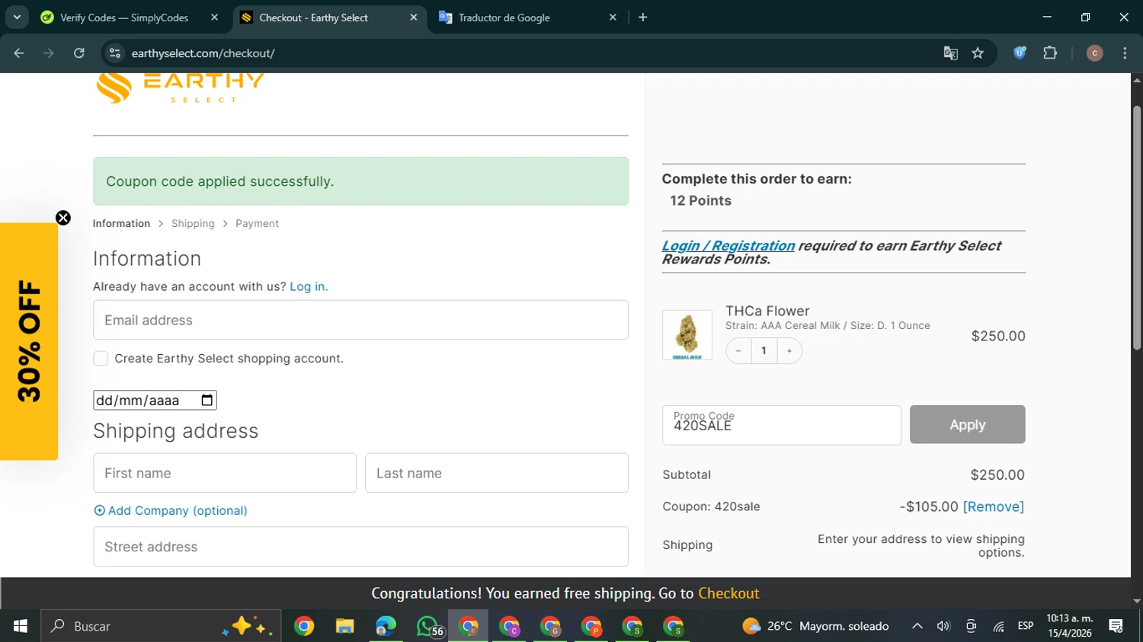Open the Windows Start menu
This screenshot has height=642, width=1143.
[x=20, y=626]
